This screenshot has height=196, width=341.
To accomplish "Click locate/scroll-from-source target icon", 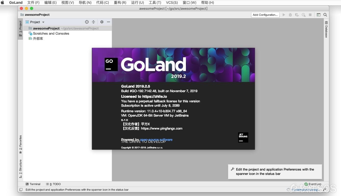I will point(87,22).
